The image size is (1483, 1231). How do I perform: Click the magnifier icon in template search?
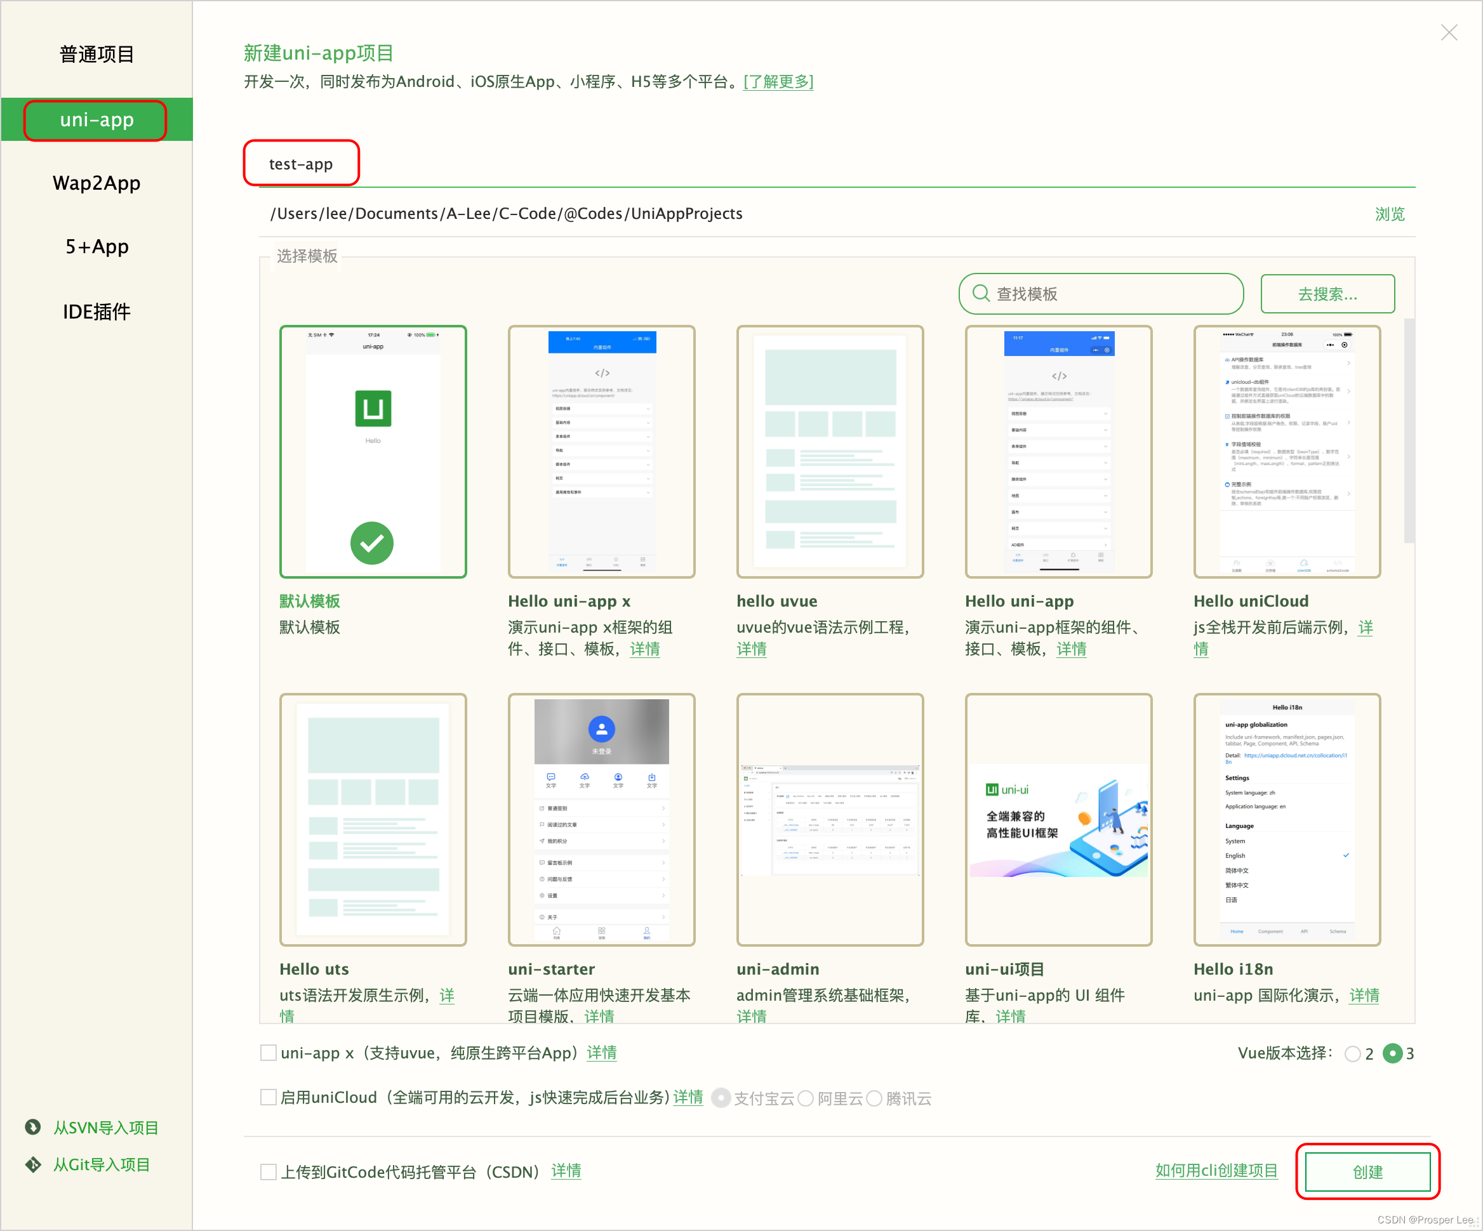click(x=981, y=294)
